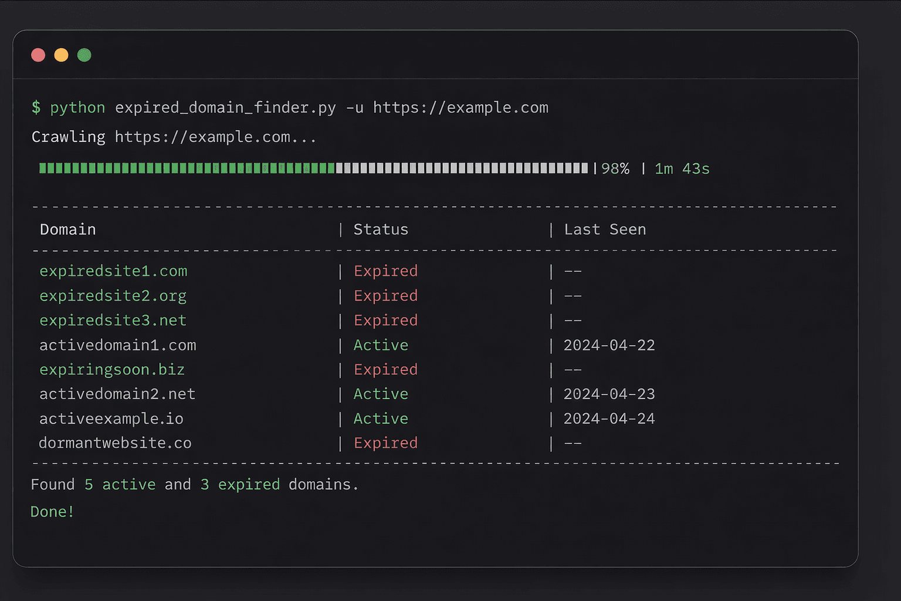This screenshot has height=601, width=901.
Task: Click the red close circle icon
Action: tap(38, 55)
